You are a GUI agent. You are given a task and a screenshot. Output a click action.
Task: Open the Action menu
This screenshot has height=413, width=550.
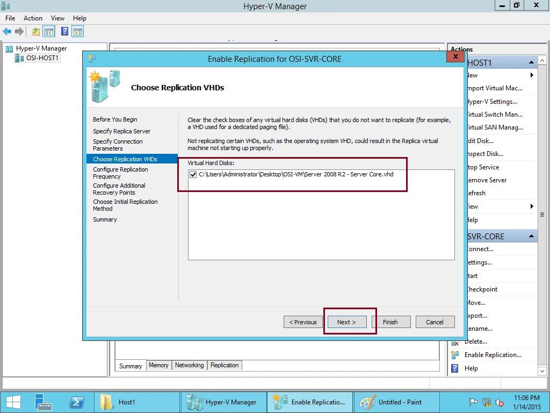(33, 18)
